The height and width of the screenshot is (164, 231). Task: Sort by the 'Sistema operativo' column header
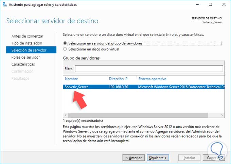coord(152,79)
